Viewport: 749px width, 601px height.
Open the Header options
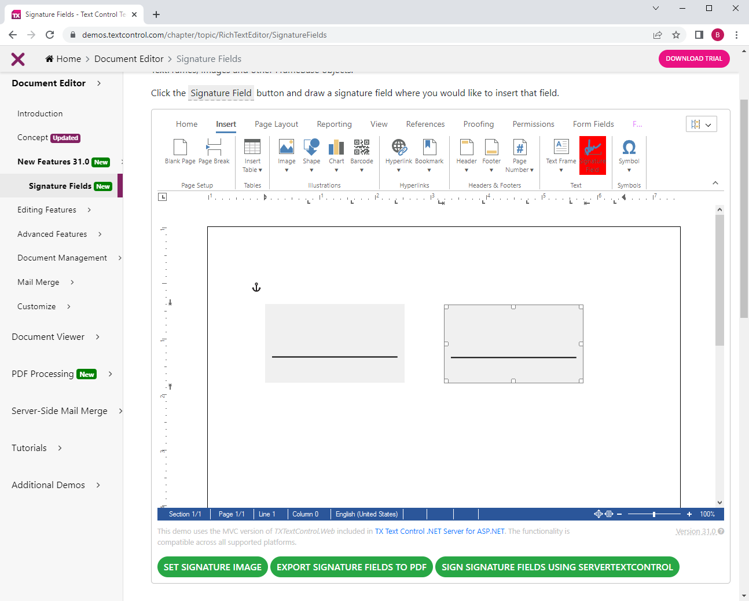(x=467, y=156)
